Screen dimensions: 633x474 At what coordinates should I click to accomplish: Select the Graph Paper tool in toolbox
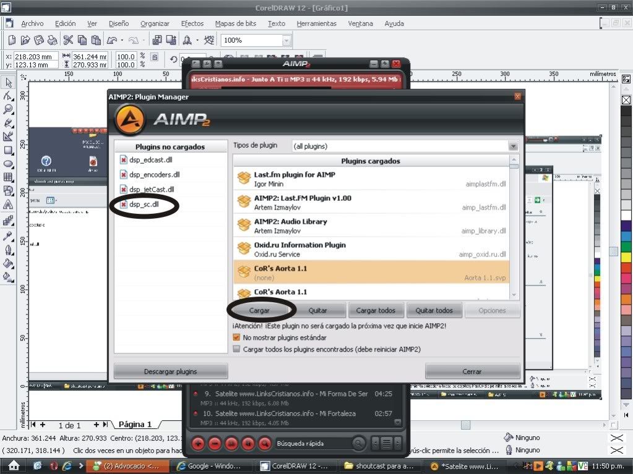pos(8,177)
